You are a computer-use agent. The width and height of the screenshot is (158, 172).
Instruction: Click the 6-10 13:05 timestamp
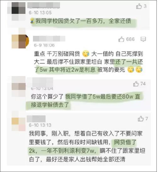pos(40,13)
